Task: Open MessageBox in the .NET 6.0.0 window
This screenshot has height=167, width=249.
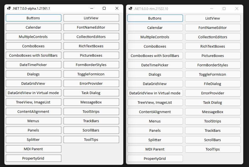Action: click(213, 111)
